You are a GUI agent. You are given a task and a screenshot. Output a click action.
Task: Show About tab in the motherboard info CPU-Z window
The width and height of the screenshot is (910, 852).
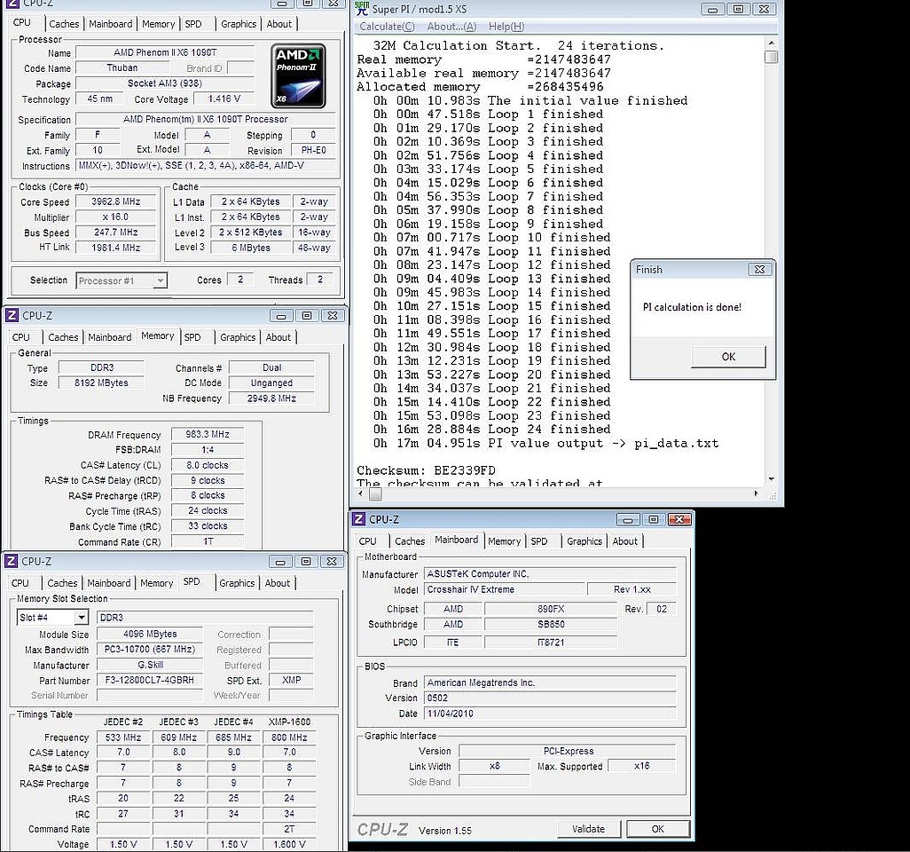625,541
